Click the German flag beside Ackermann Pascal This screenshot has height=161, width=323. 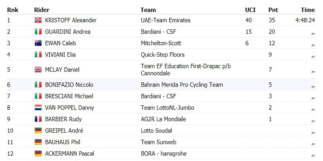(x=38, y=154)
